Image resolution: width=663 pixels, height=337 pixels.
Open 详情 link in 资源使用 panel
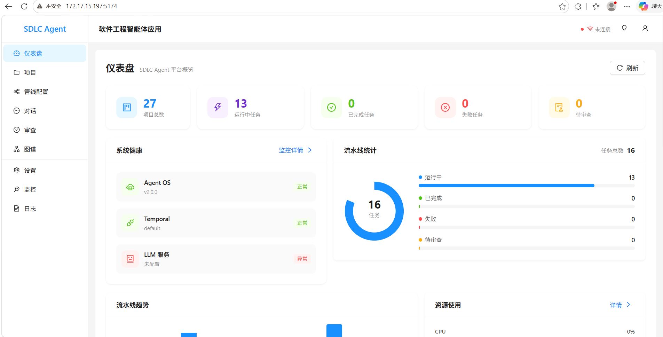pos(620,305)
